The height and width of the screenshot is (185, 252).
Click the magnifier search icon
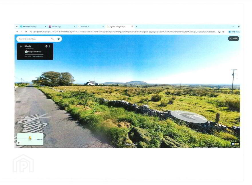click(x=52, y=39)
